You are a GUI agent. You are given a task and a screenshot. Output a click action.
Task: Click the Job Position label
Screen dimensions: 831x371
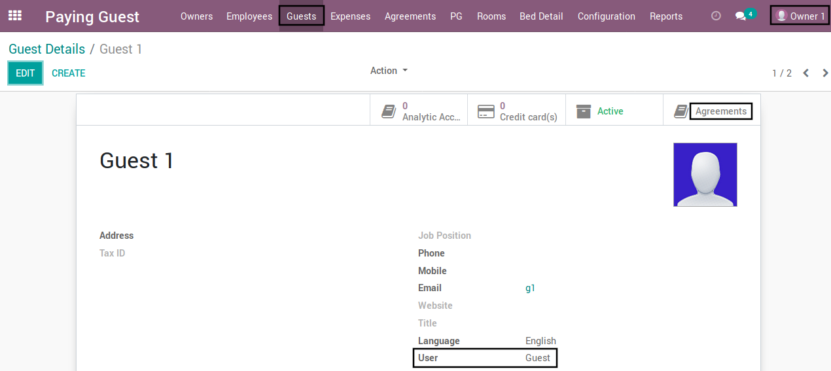(x=444, y=236)
